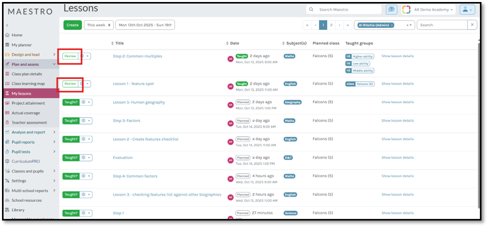This screenshot has width=488, height=227.
Task: Click gear icon for Lesson 5: Human geography
Action: tap(83, 102)
